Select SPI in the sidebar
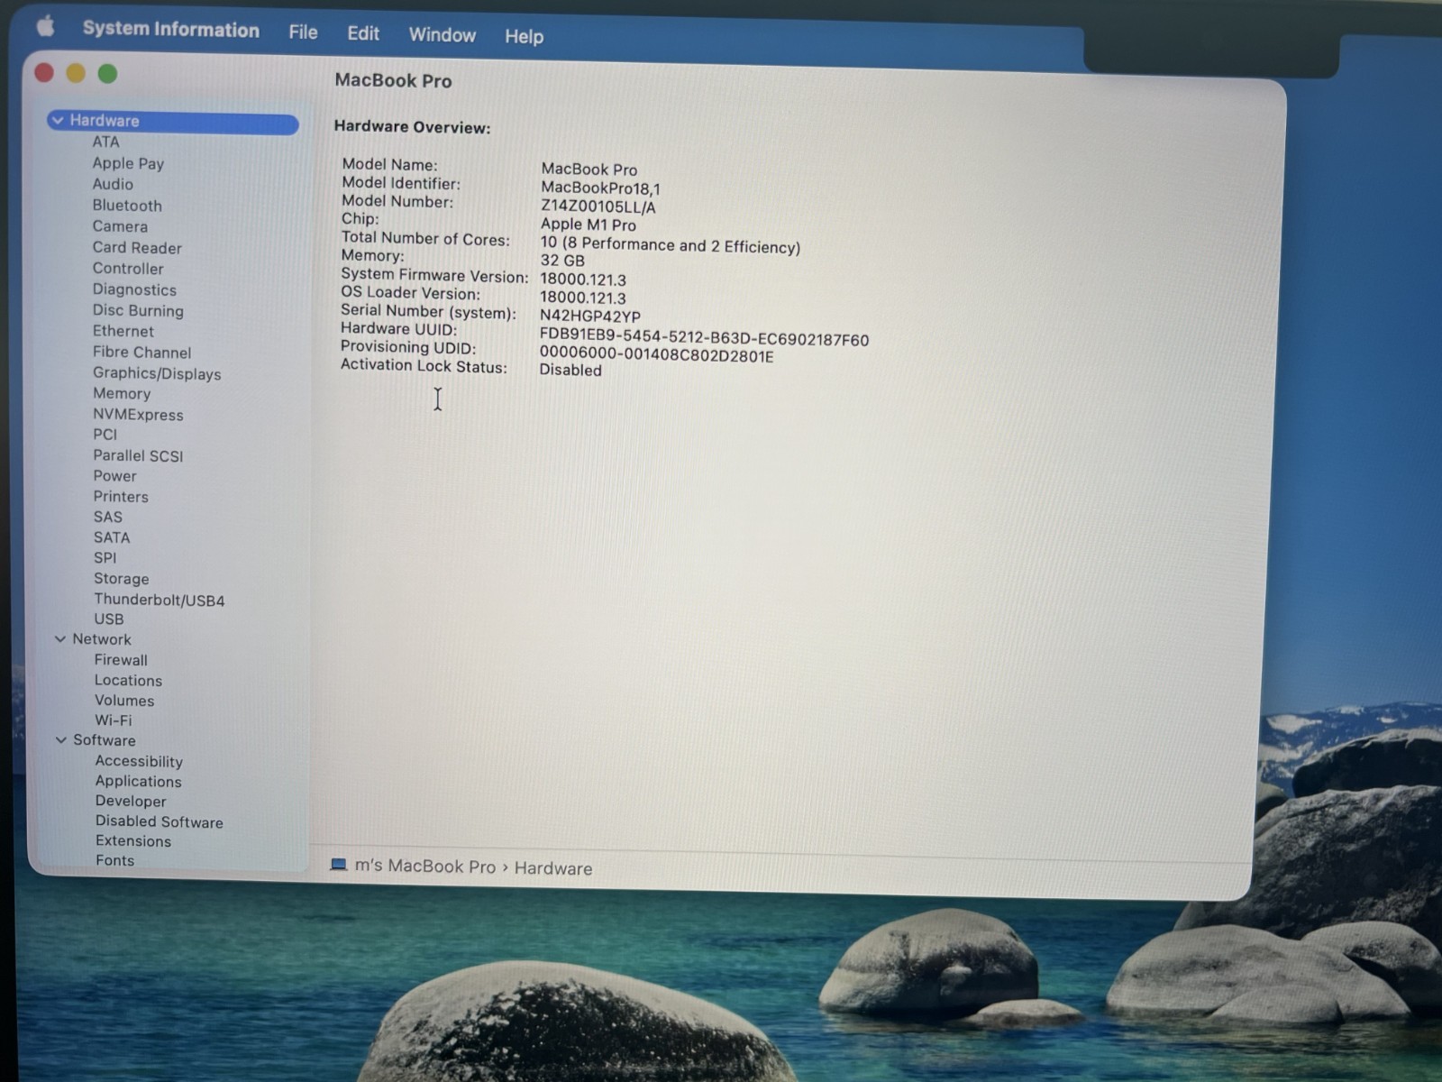Screen dimensions: 1442x1082 point(105,558)
